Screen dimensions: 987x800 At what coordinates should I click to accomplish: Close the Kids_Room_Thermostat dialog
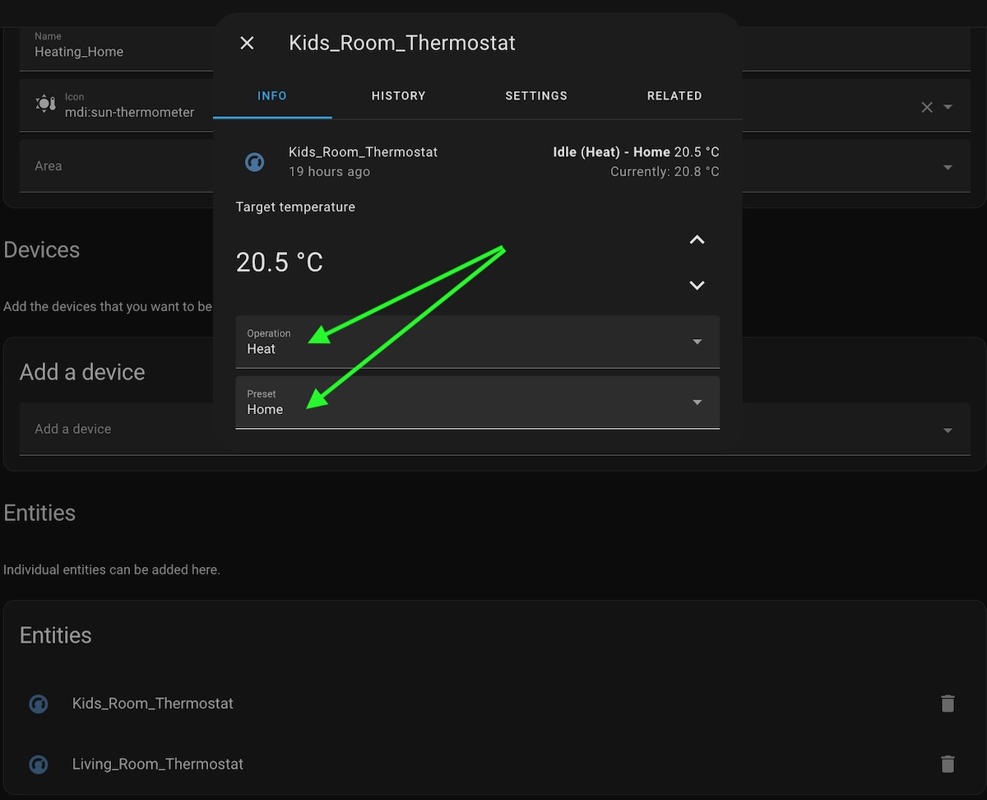(x=247, y=43)
